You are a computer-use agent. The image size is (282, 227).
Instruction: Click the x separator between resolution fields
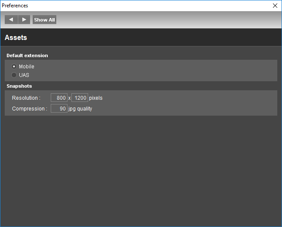(69, 98)
